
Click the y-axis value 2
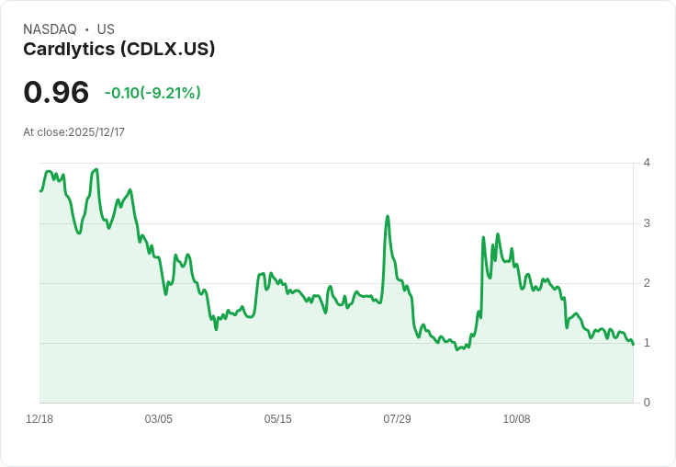(647, 283)
